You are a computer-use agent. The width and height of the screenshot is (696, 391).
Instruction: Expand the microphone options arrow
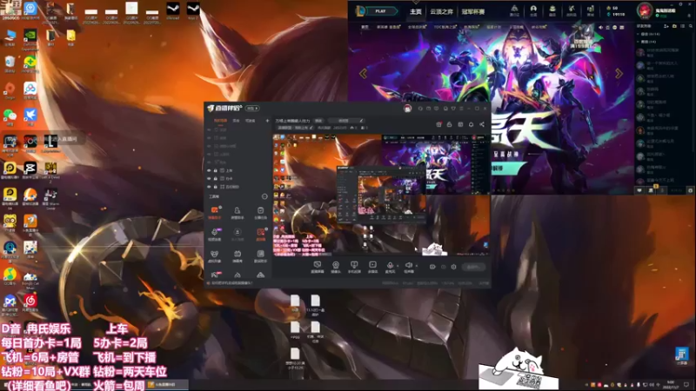[398, 266]
